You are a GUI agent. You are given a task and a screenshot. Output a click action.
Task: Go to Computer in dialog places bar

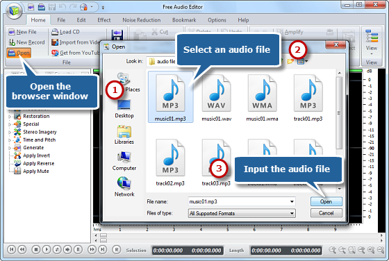pyautogui.click(x=124, y=161)
